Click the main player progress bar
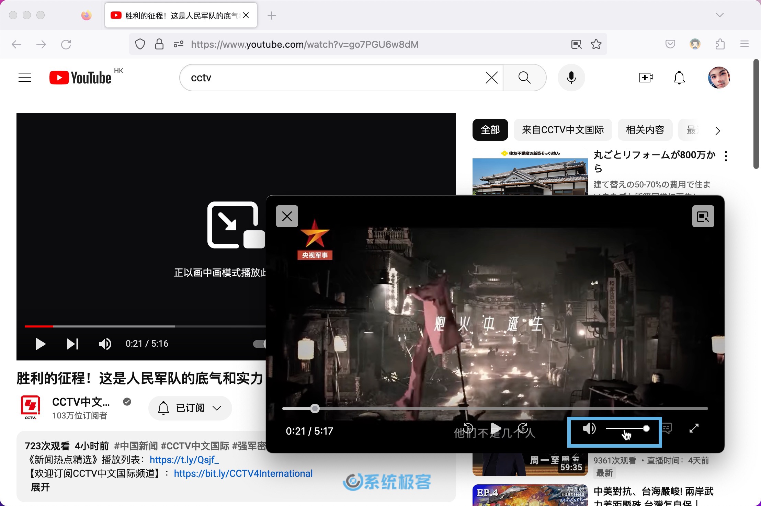 (x=145, y=326)
